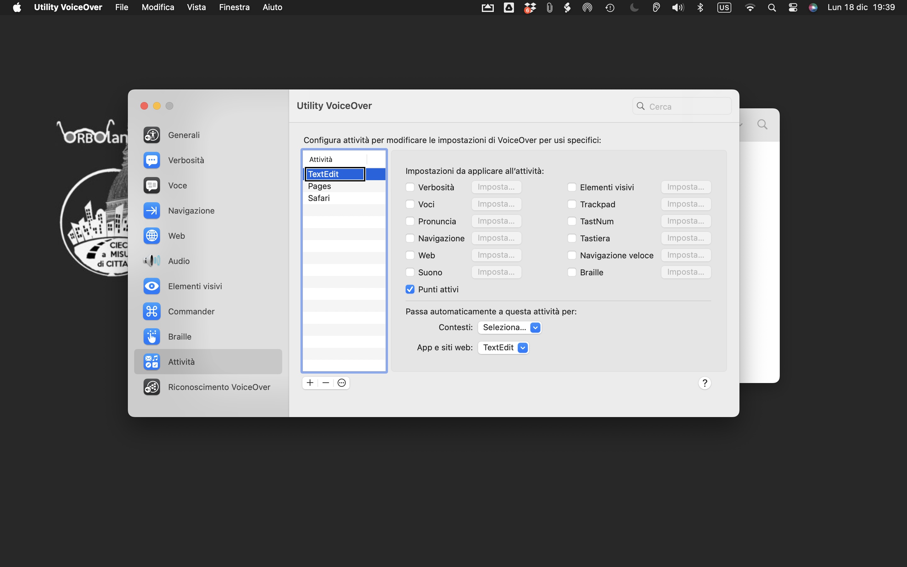Screen dimensions: 907x567
Task: Select the Safari activity row
Action: pyautogui.click(x=344, y=198)
